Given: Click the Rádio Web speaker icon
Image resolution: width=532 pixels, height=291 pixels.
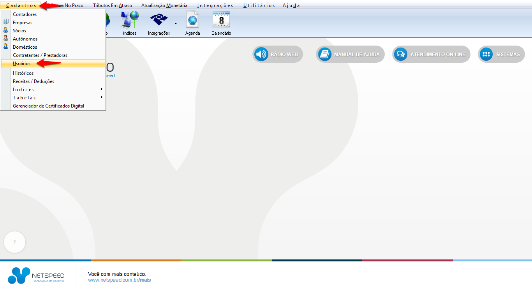Looking at the screenshot, I should pyautogui.click(x=261, y=55).
